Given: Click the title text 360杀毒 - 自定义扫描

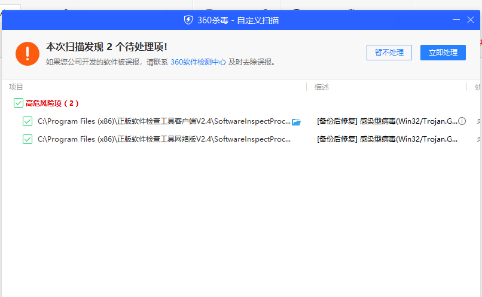Looking at the screenshot, I should coord(238,20).
